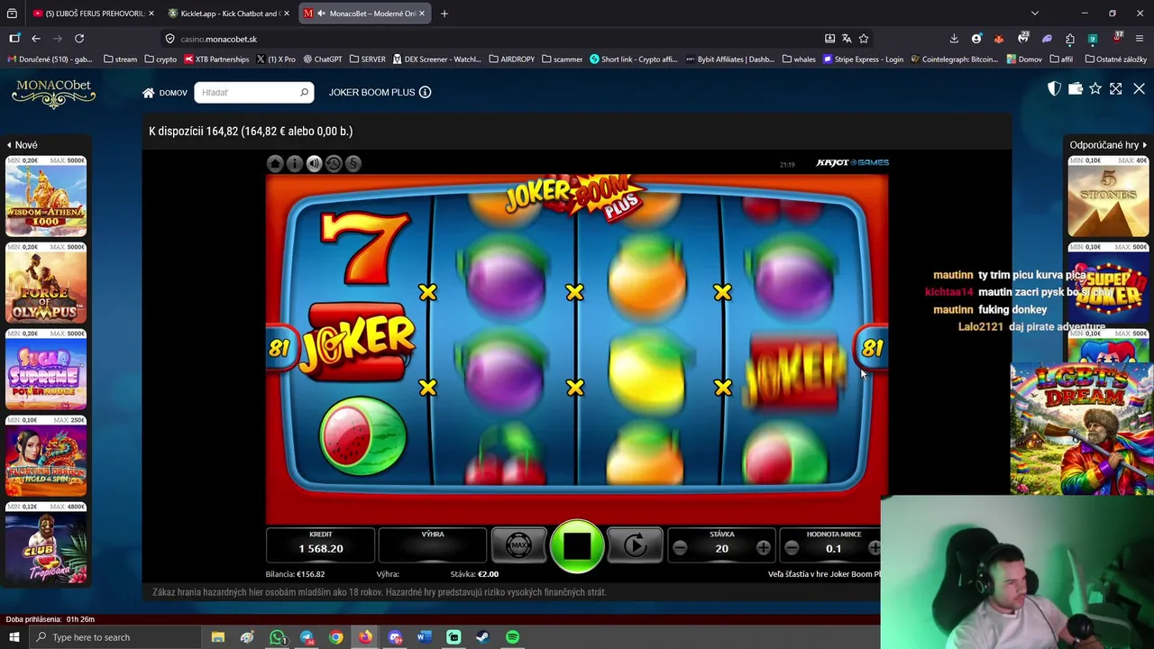Show the game info icon

tap(294, 163)
